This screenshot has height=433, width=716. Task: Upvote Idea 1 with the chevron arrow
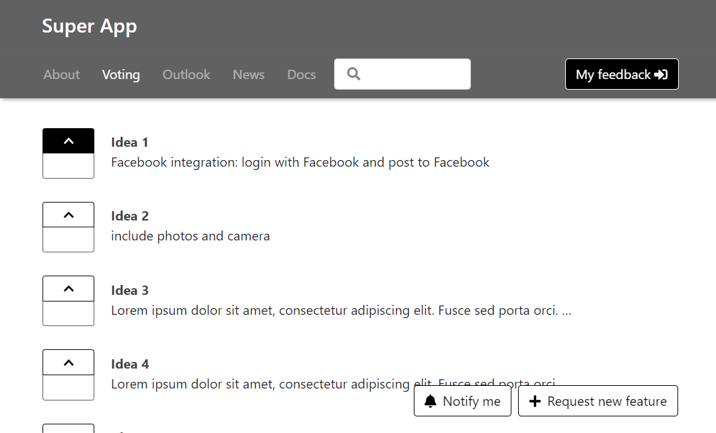(x=68, y=141)
